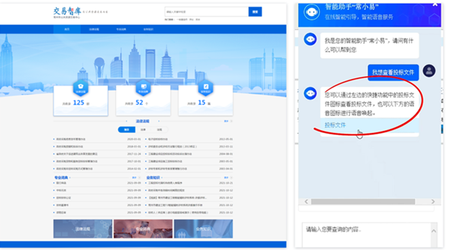Click the count 15 in the statistics card

tap(202, 103)
